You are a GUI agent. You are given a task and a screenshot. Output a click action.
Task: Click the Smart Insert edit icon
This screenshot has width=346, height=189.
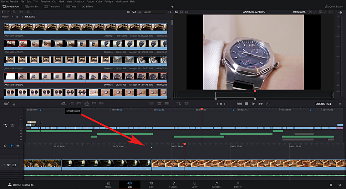pos(63,104)
